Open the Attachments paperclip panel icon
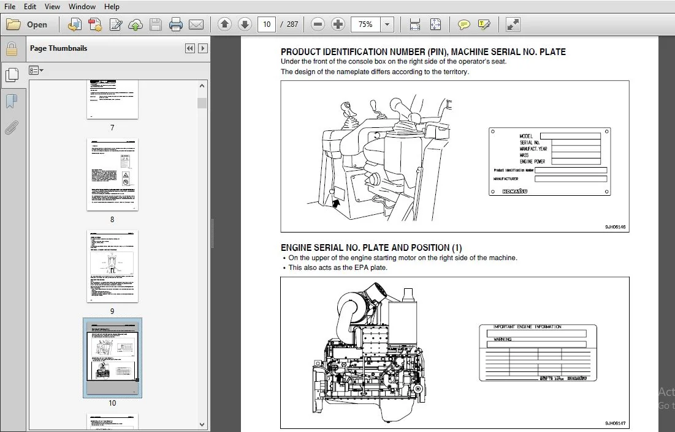This screenshot has width=675, height=432. pyautogui.click(x=12, y=128)
